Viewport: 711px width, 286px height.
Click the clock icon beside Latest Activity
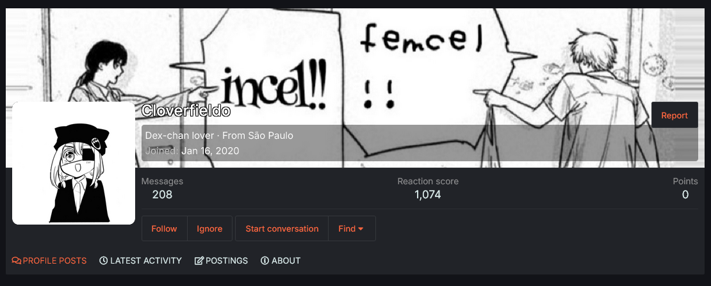pos(103,260)
